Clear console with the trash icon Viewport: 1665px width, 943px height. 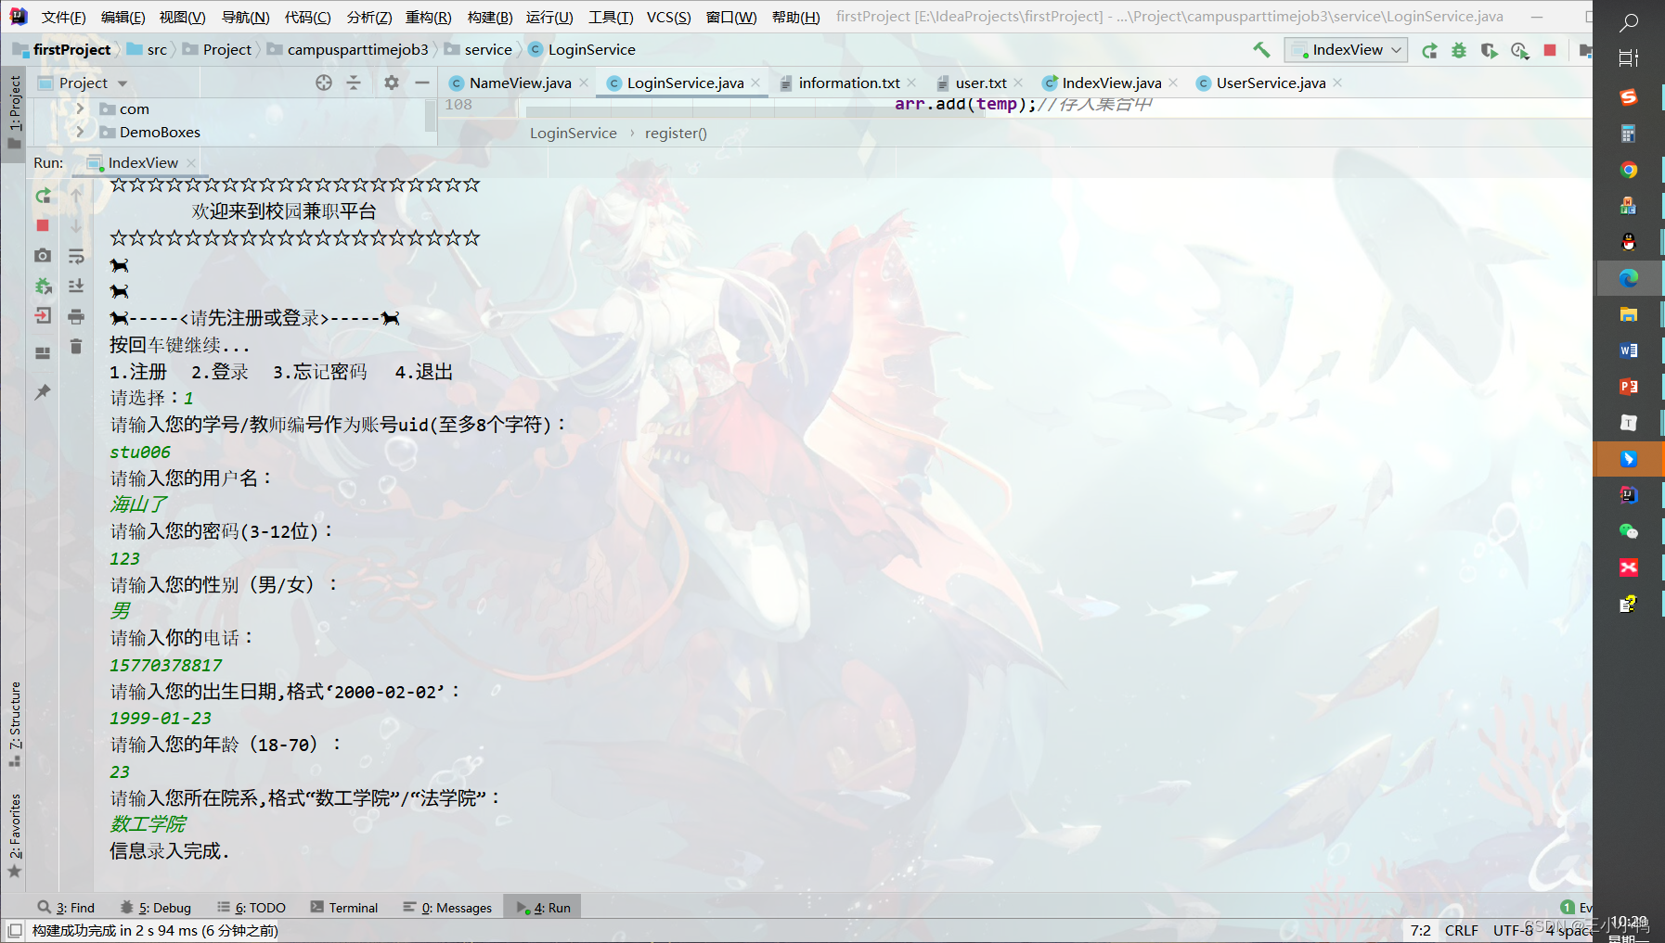76,347
